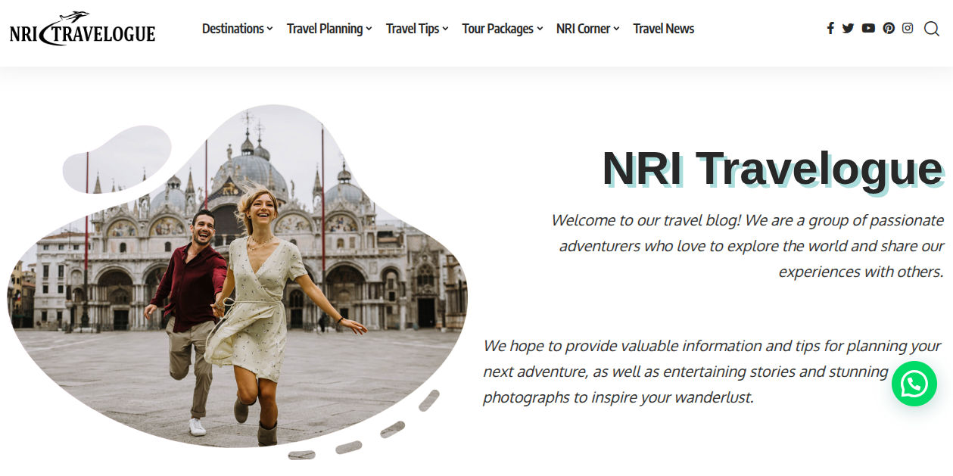Expand the Tour Packages dropdown chevron
This screenshot has width=953, height=476.
(x=540, y=30)
